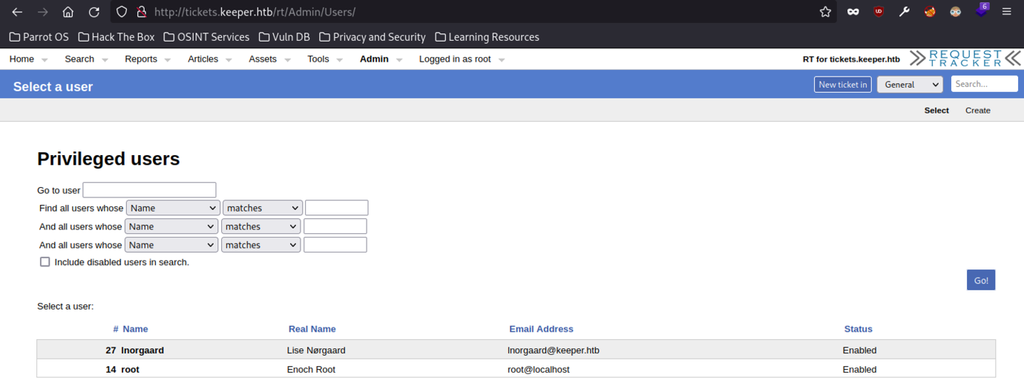Open uBlock Origin extension icon

click(x=879, y=12)
